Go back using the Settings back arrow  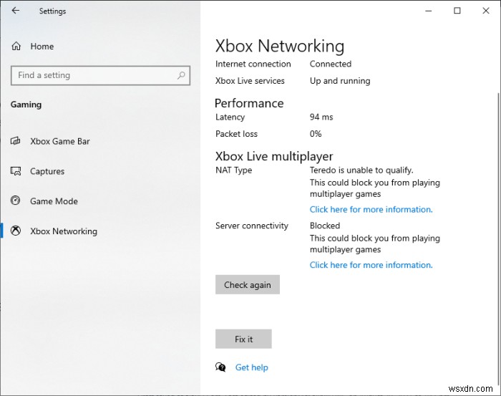tap(15, 11)
